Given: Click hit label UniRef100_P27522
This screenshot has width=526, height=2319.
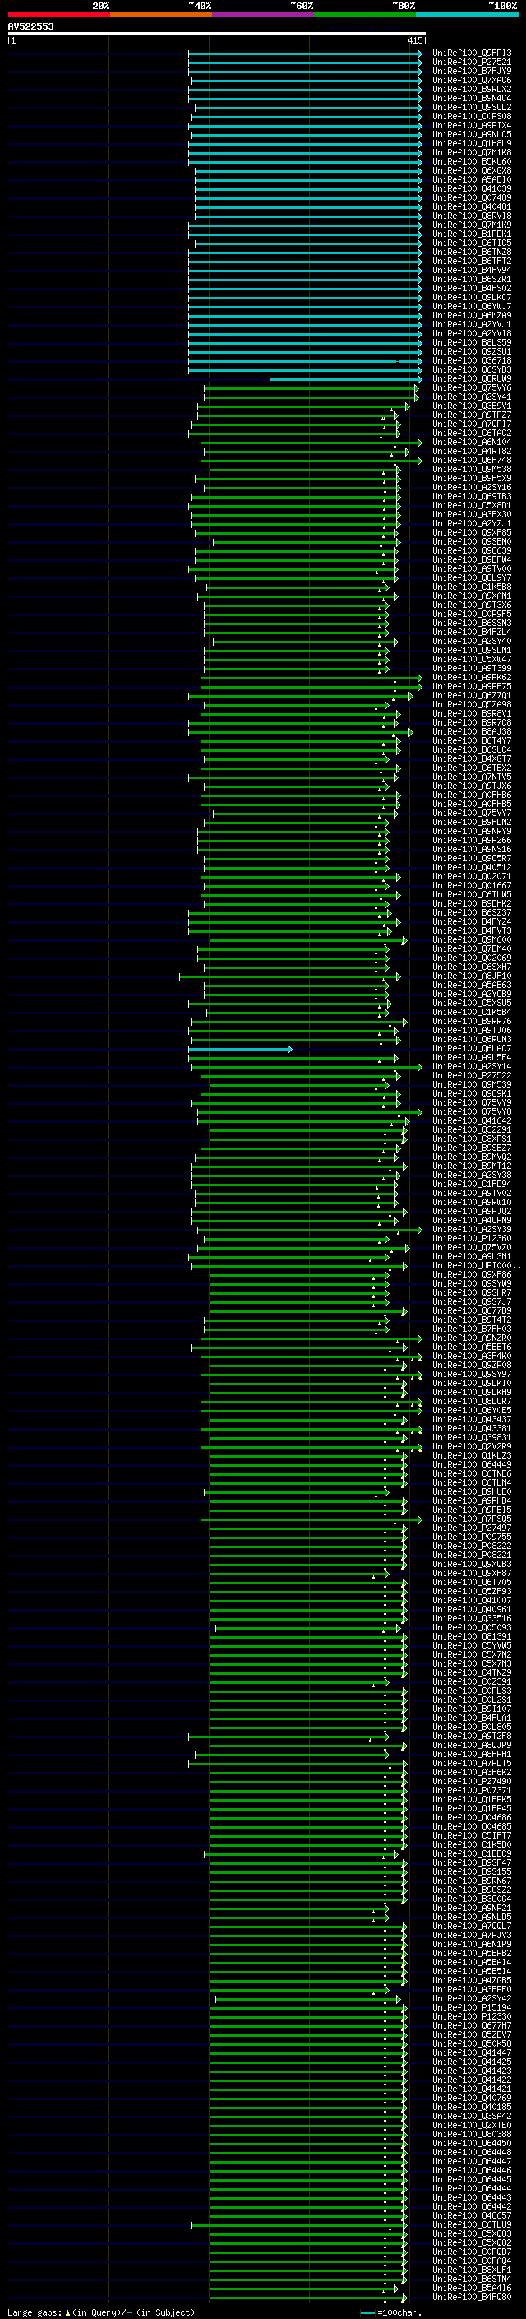Looking at the screenshot, I should [472, 1075].
